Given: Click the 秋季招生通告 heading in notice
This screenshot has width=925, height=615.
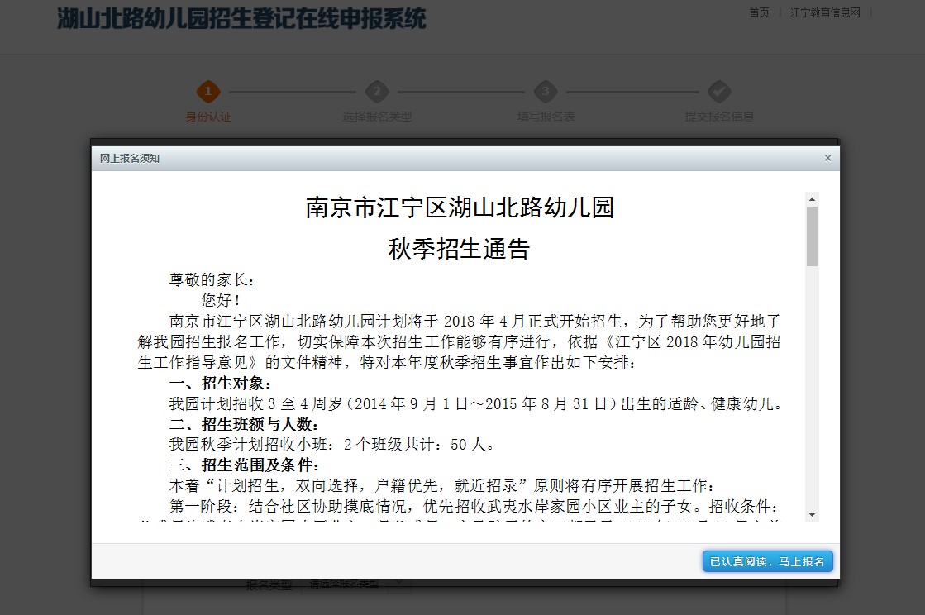Looking at the screenshot, I should pos(459,248).
